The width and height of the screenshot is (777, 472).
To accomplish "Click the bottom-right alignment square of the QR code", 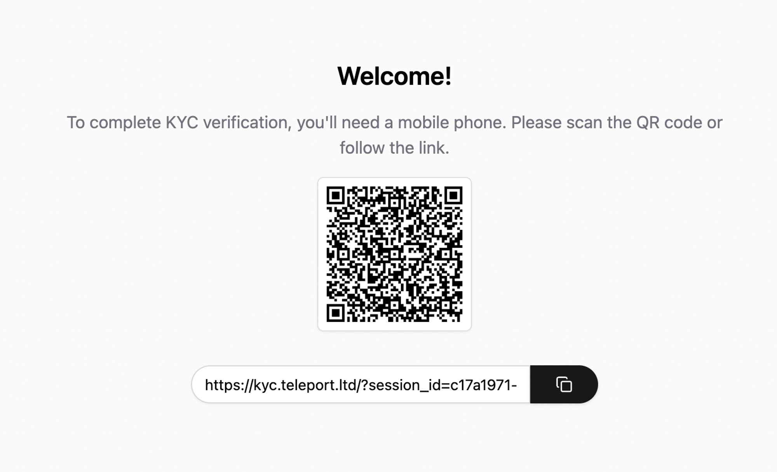I will tap(446, 305).
